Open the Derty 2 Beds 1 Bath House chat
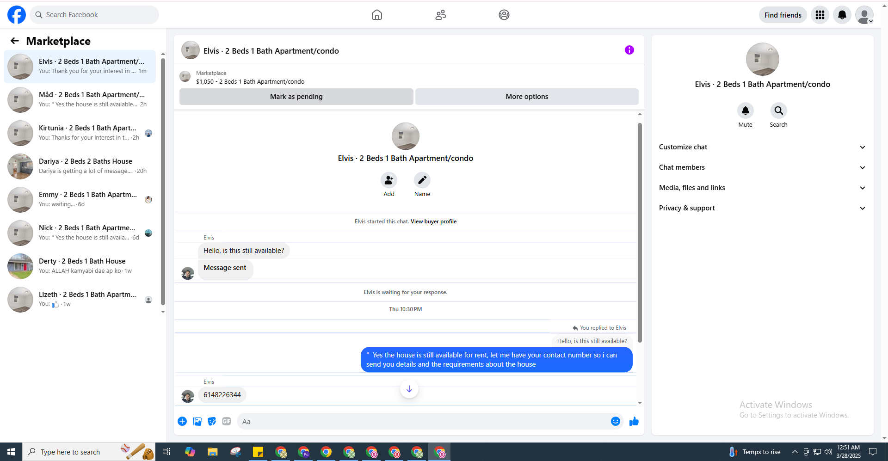 click(x=80, y=266)
